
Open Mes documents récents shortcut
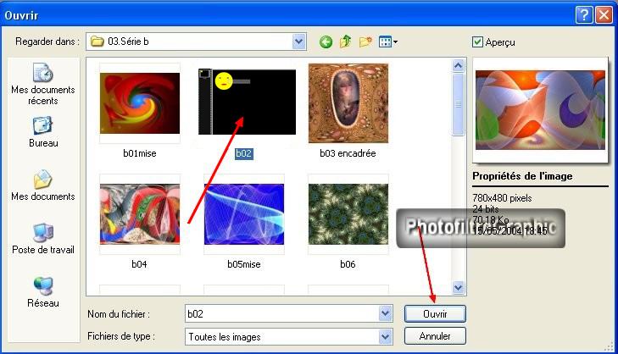point(42,84)
